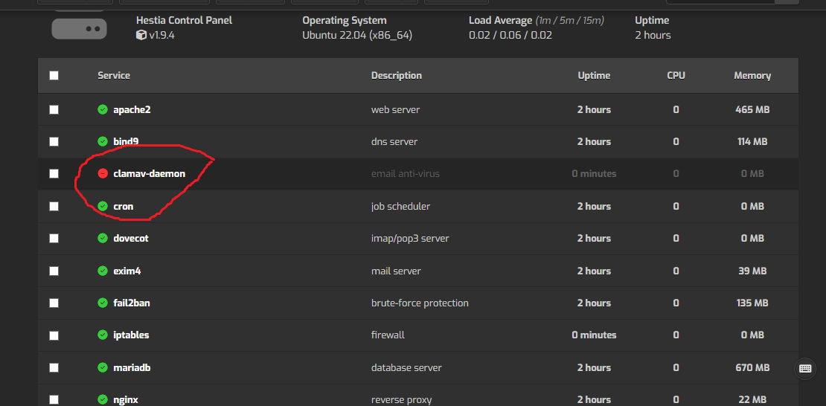Click the CPU column header

676,75
